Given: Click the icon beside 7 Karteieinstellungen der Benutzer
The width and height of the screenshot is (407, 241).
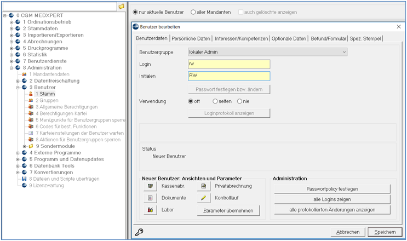Looking at the screenshot, I should coord(31,133).
